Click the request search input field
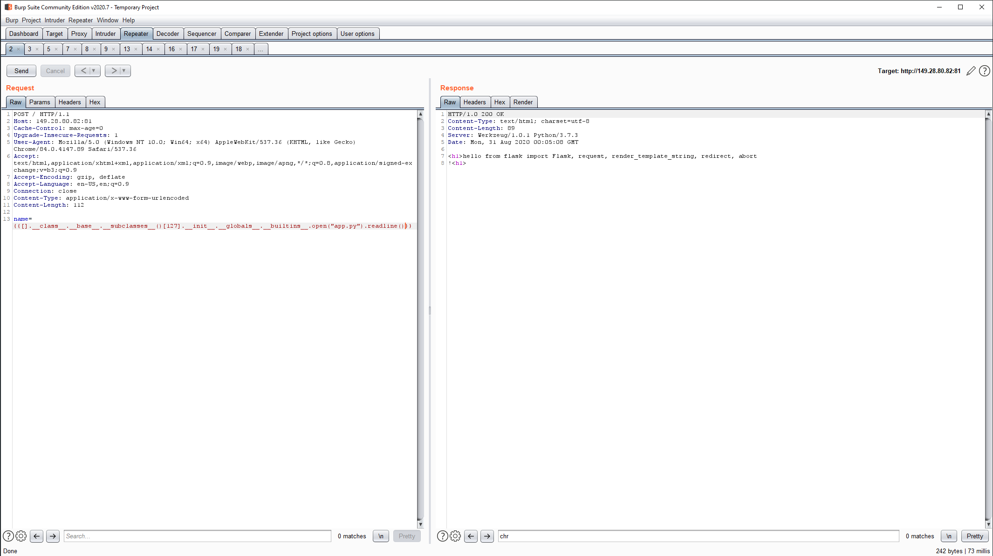The height and width of the screenshot is (556, 993). (x=197, y=536)
